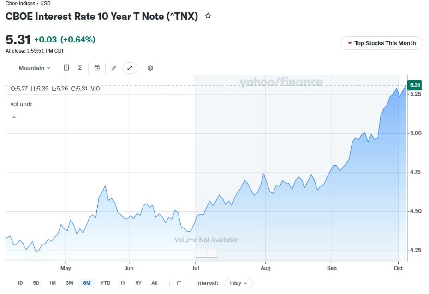This screenshot has height=294, width=429.
Task: Open custom date range calendar icon
Action: point(179,283)
